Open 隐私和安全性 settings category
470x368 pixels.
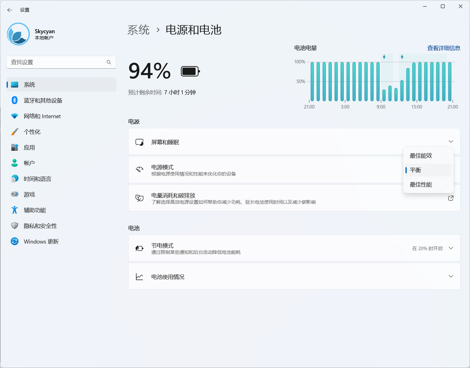tap(61, 226)
